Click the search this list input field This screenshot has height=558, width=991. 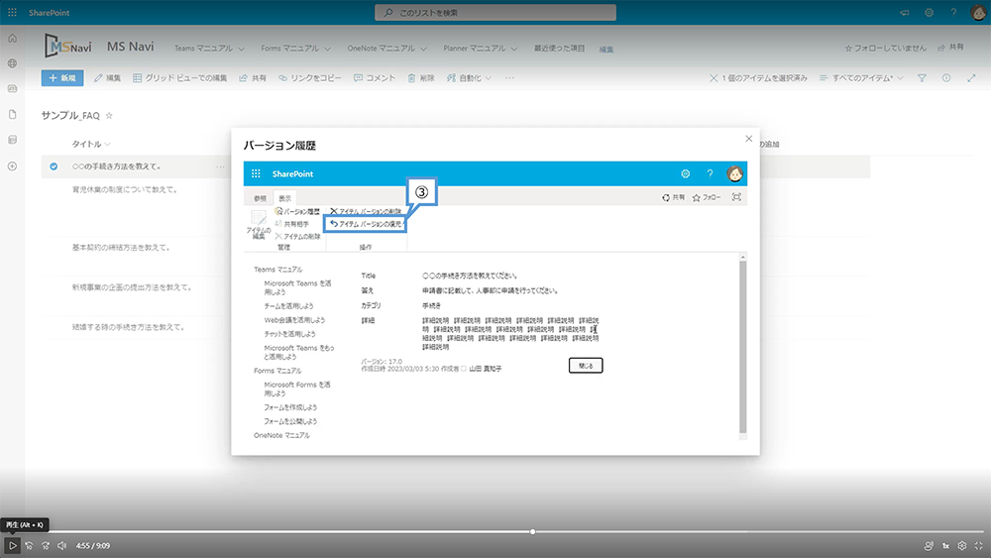(495, 13)
